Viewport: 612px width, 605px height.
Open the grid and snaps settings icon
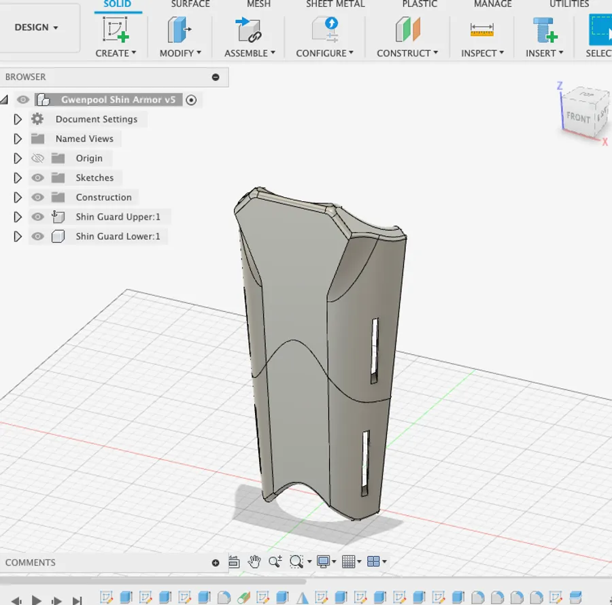click(351, 561)
